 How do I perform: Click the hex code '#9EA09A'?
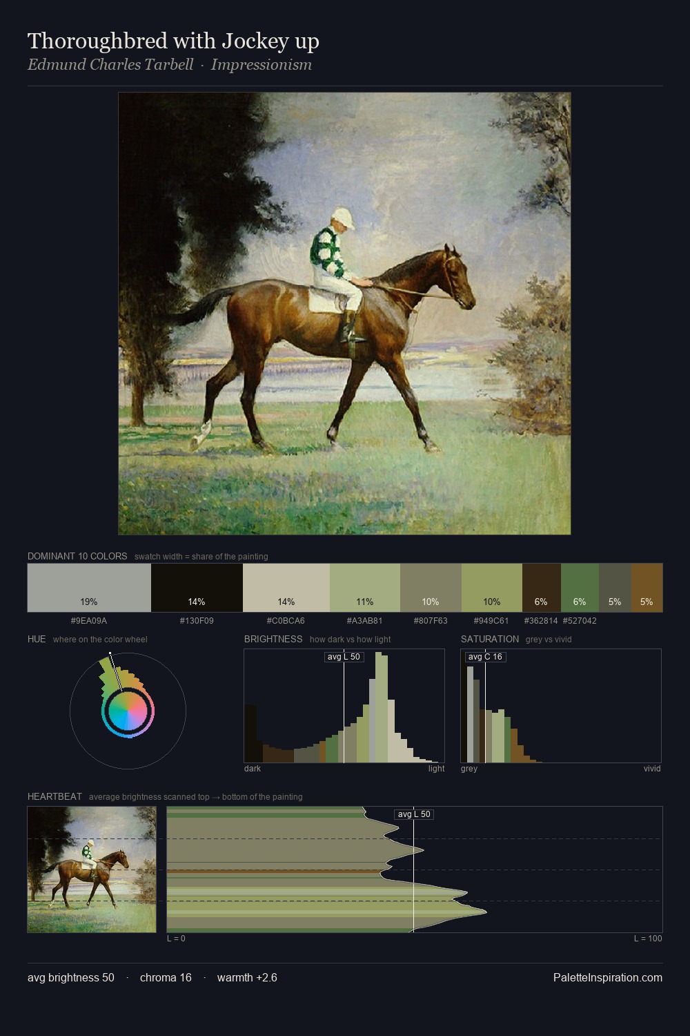pyautogui.click(x=89, y=620)
